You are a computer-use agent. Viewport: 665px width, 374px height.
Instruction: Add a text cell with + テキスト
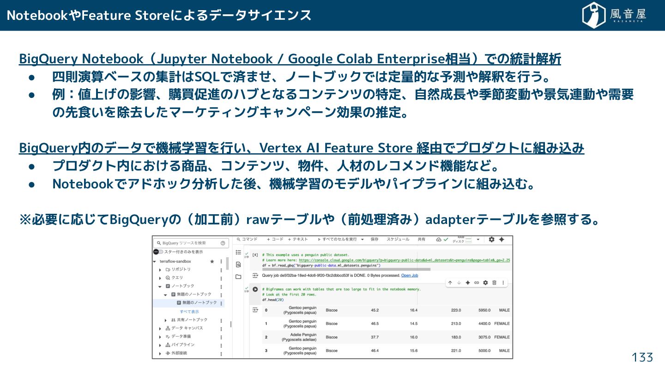point(298,240)
